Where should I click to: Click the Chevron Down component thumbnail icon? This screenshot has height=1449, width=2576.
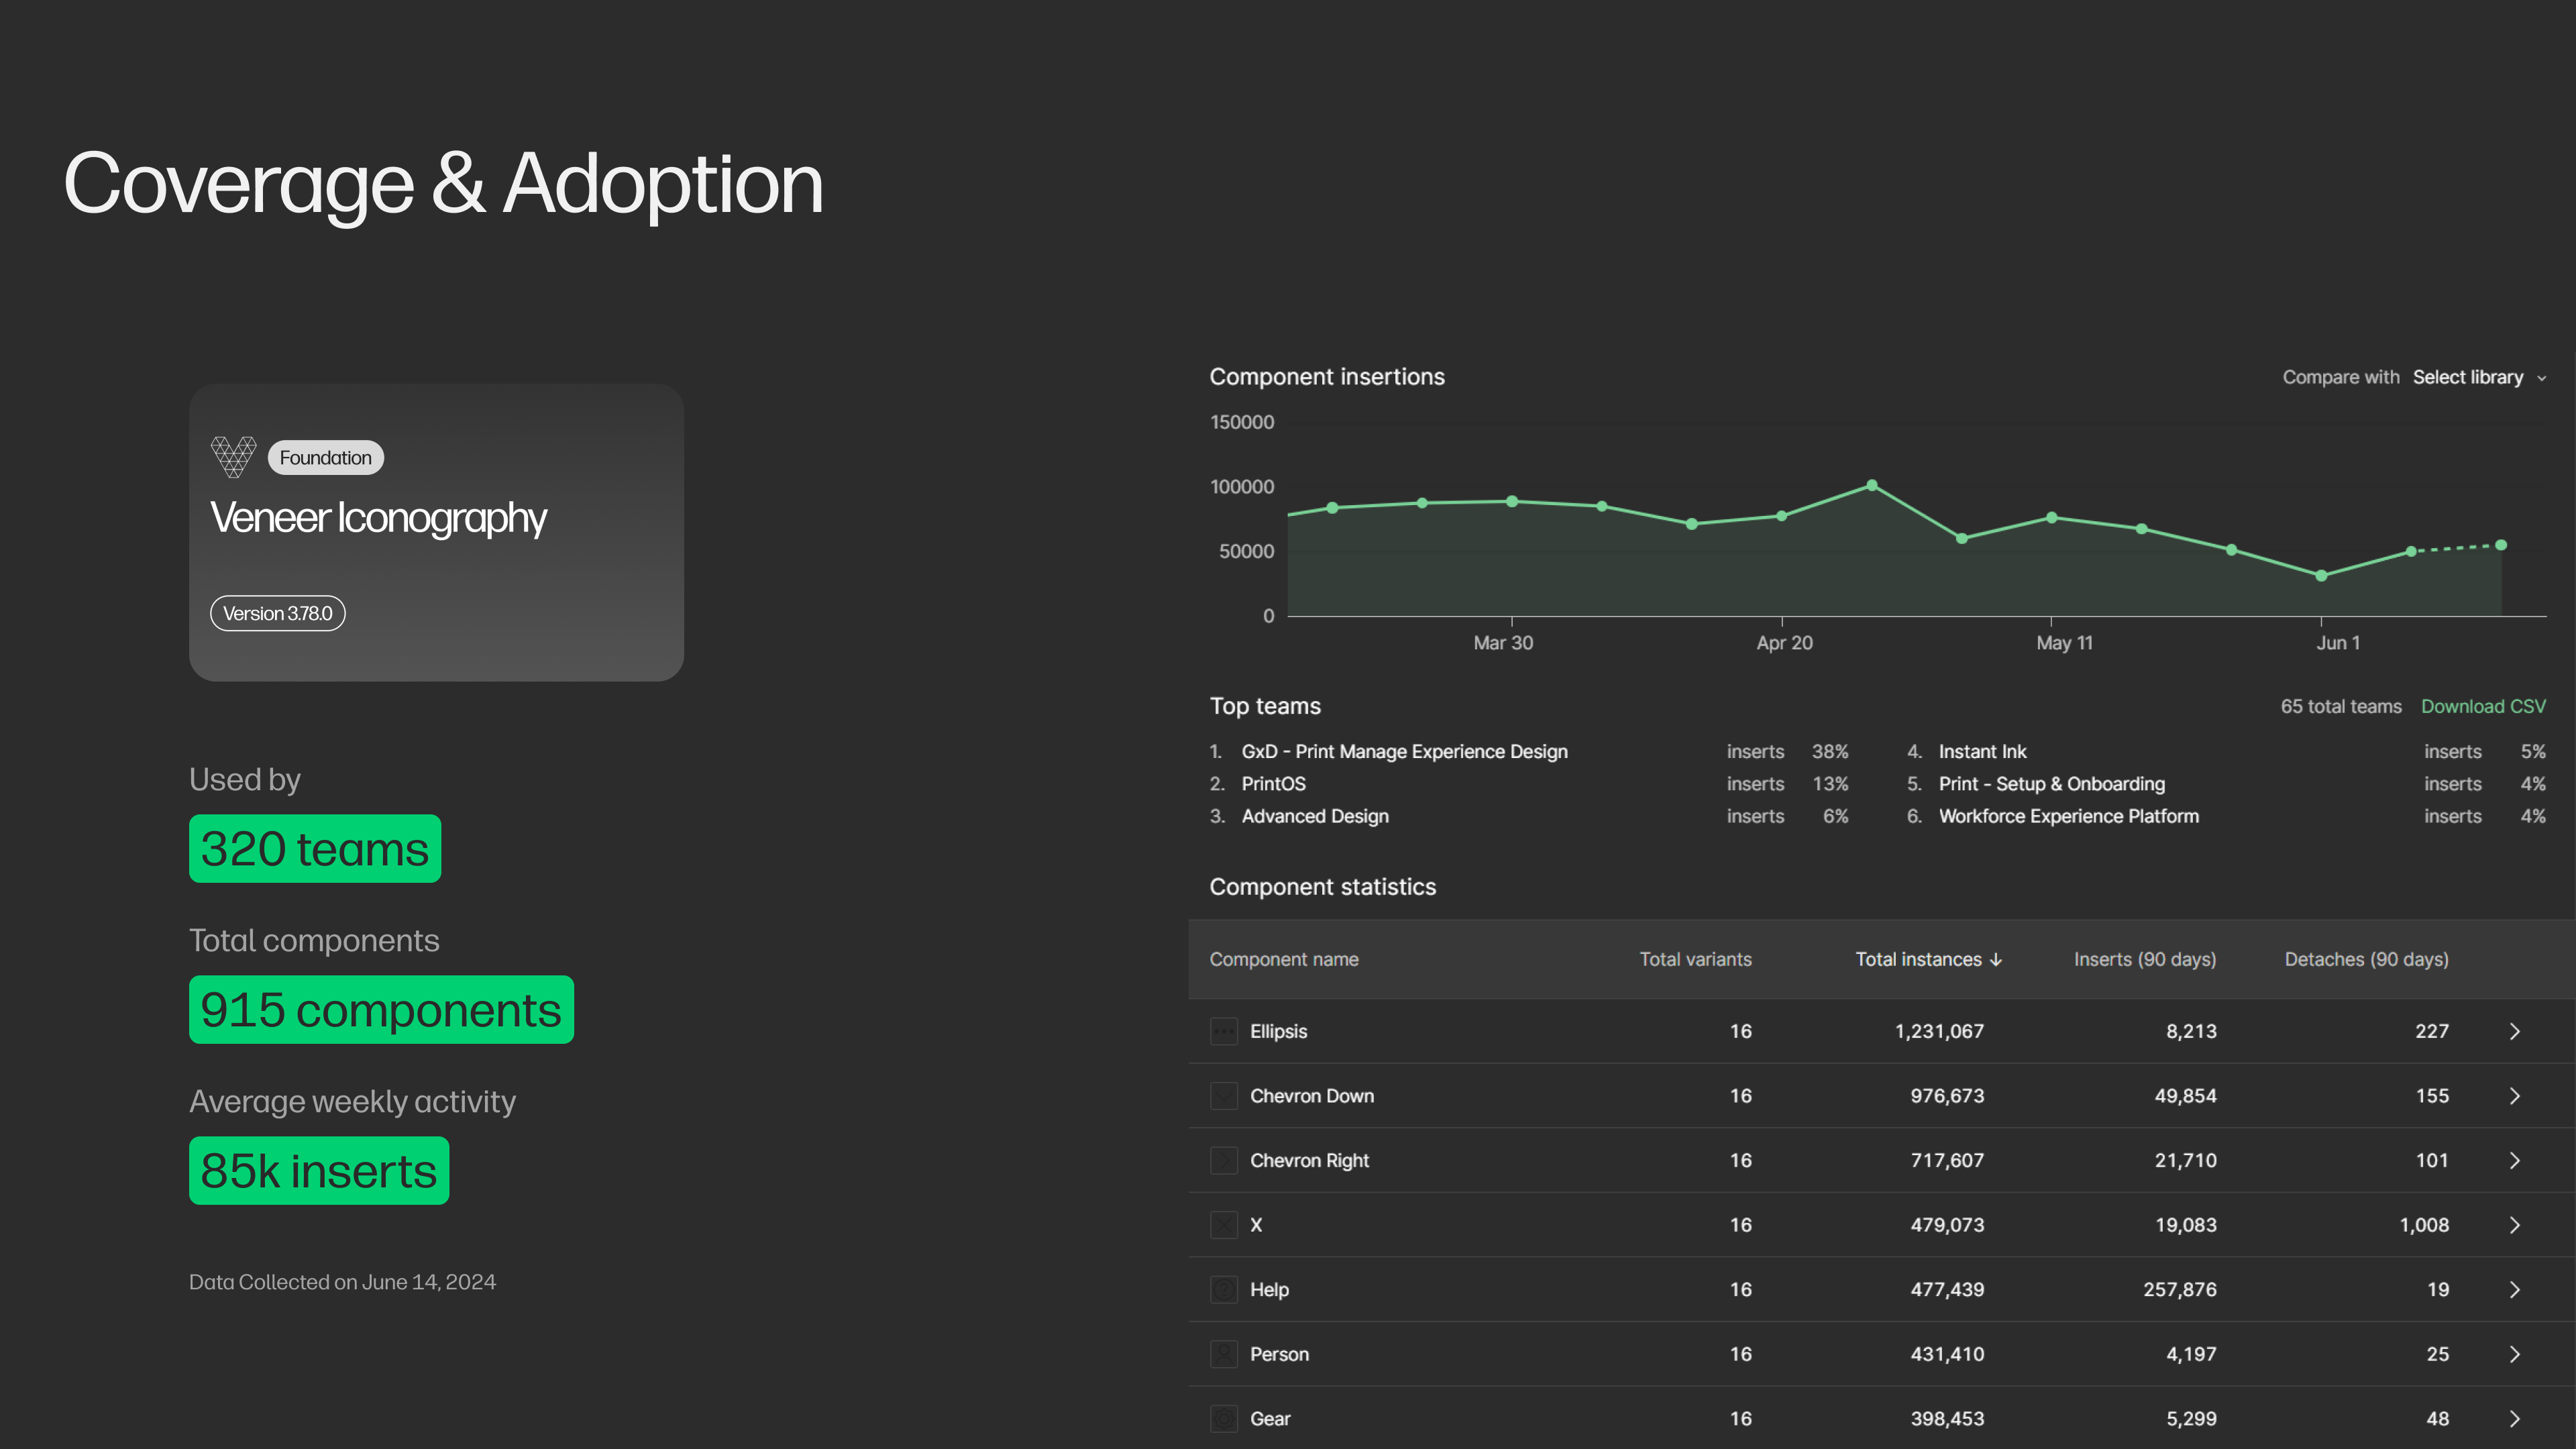1224,1096
